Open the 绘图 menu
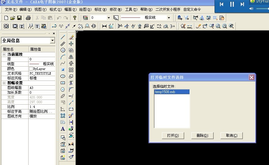This screenshot has height=165, width=269. click(x=85, y=10)
